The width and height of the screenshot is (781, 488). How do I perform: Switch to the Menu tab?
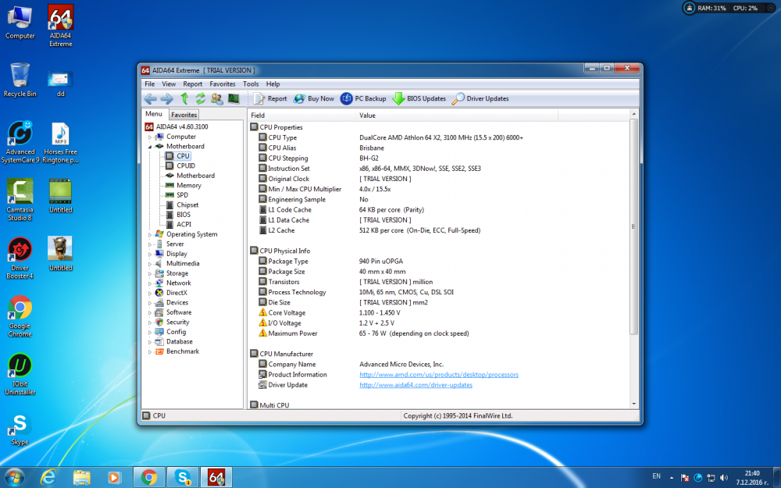point(154,114)
